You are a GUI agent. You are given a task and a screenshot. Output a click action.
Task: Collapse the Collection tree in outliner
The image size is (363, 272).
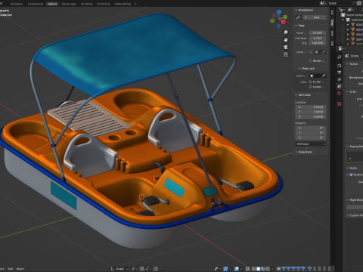[343, 20]
